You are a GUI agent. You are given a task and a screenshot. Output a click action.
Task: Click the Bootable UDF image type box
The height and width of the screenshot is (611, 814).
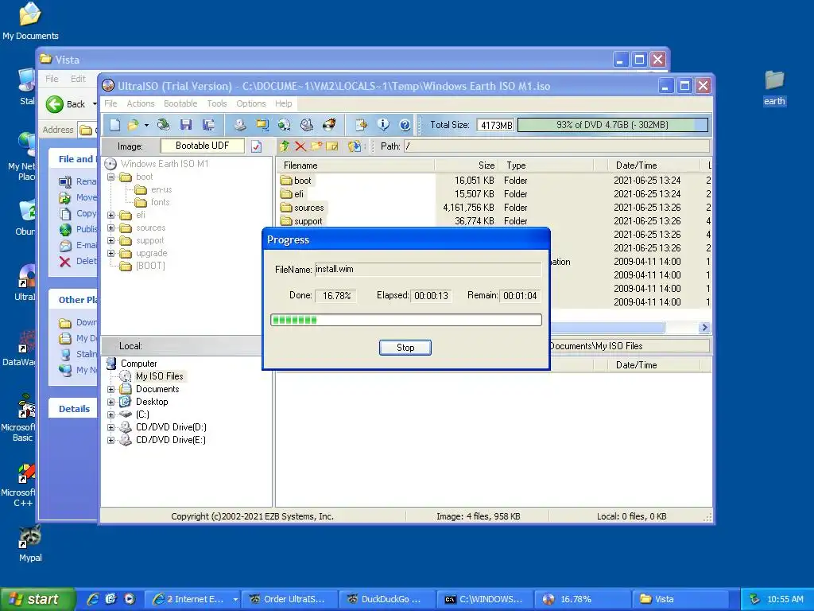[x=202, y=146]
